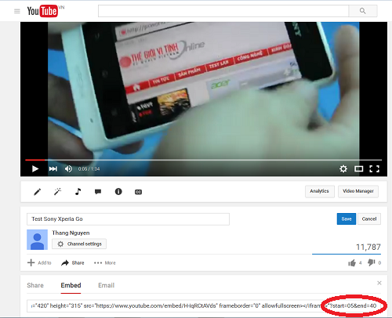Switch to the Share tab
This screenshot has width=392, height=318.
pos(35,285)
